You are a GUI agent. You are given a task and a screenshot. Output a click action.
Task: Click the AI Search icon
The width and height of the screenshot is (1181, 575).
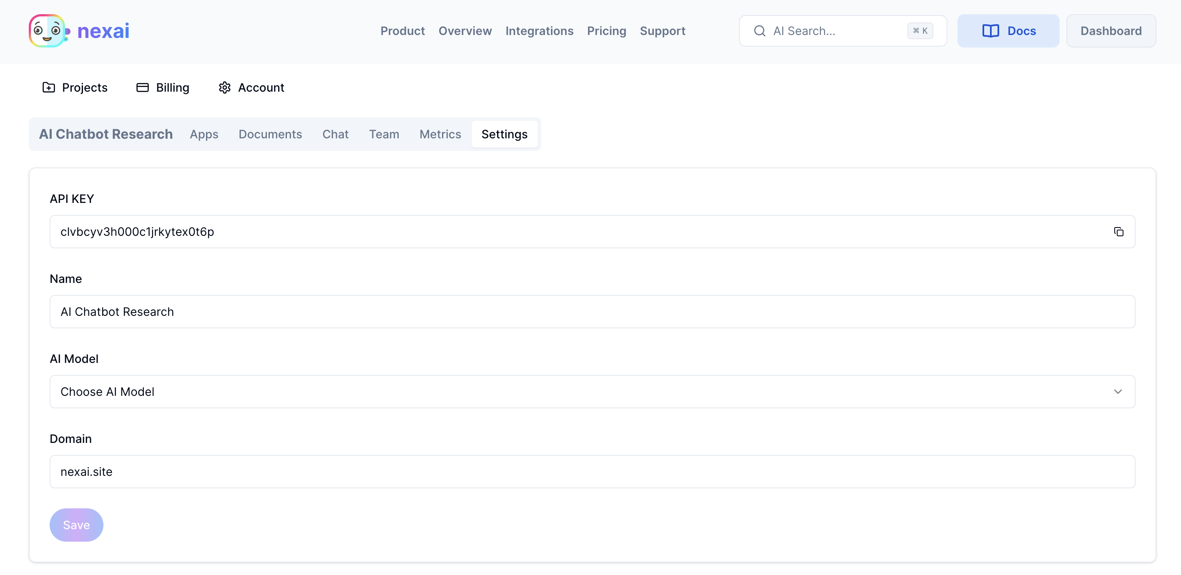click(x=760, y=31)
